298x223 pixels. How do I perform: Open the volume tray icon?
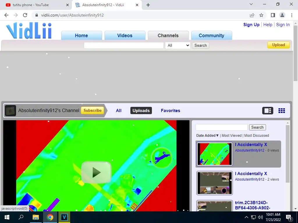click(260, 217)
